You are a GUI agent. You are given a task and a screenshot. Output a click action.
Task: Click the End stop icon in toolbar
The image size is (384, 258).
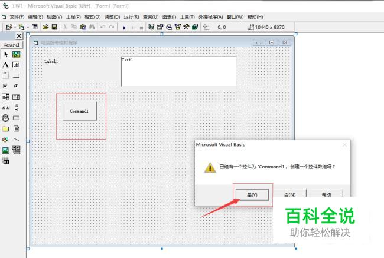pos(141,28)
